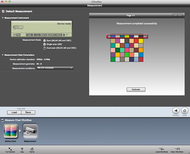
Task: Click the XRGA indicator on display
Action: pyautogui.click(x=59, y=35)
